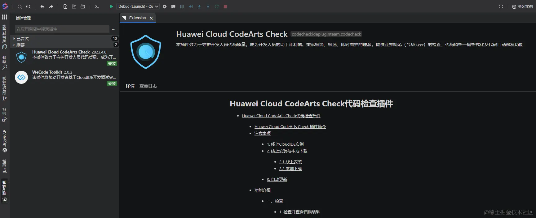
Task: Open the Debug (Launch) configuration dropdown
Action: click(138, 6)
